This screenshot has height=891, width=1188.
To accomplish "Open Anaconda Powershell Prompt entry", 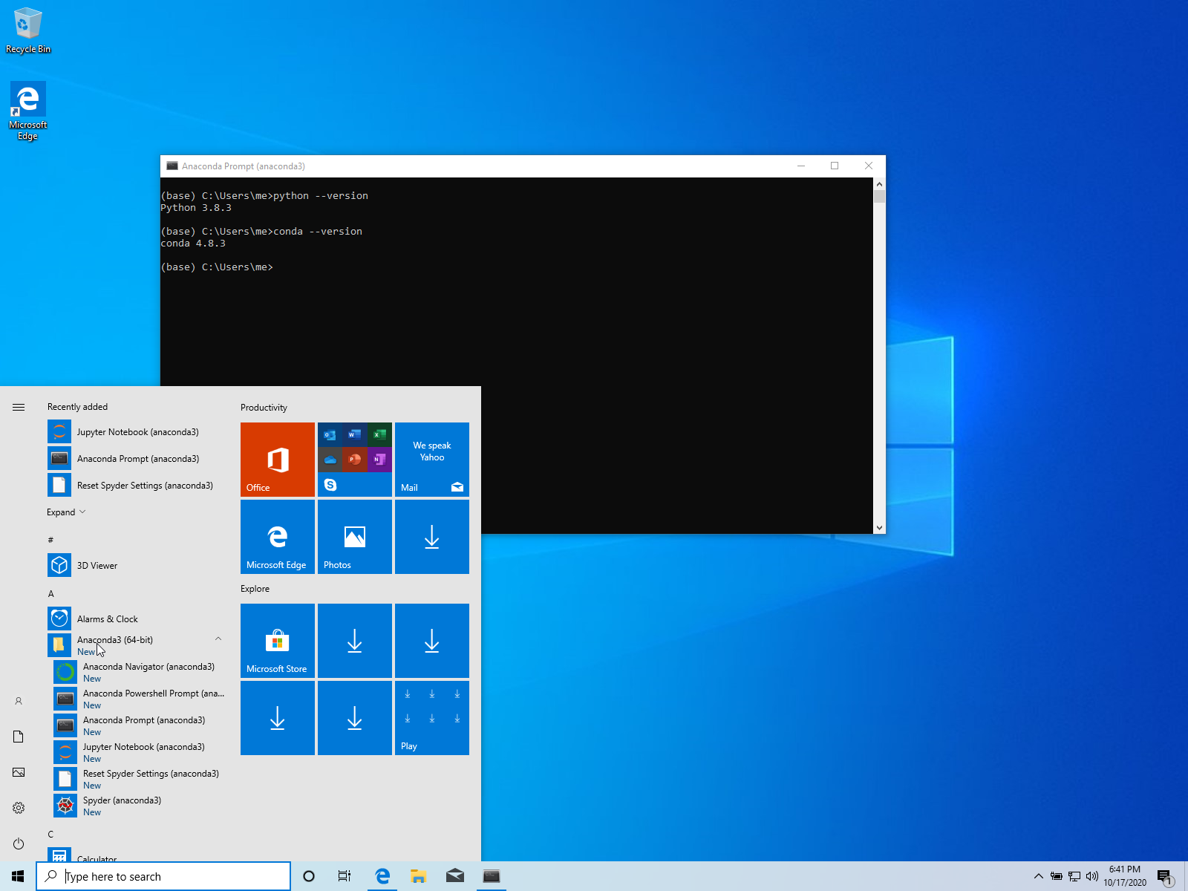I will pos(140,699).
